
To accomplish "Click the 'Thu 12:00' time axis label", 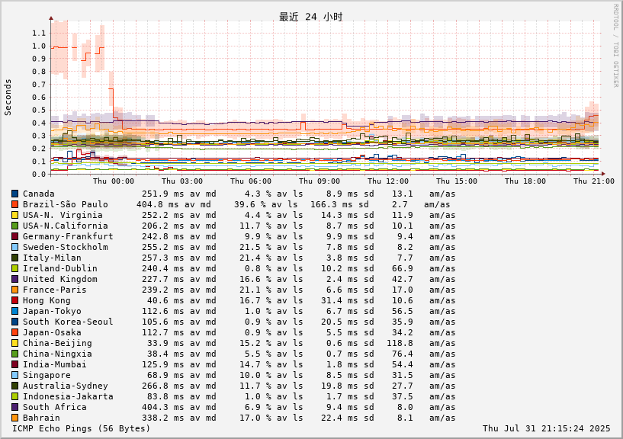I will pyautogui.click(x=388, y=181).
